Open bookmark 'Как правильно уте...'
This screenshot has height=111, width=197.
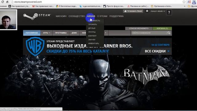point(19,6)
